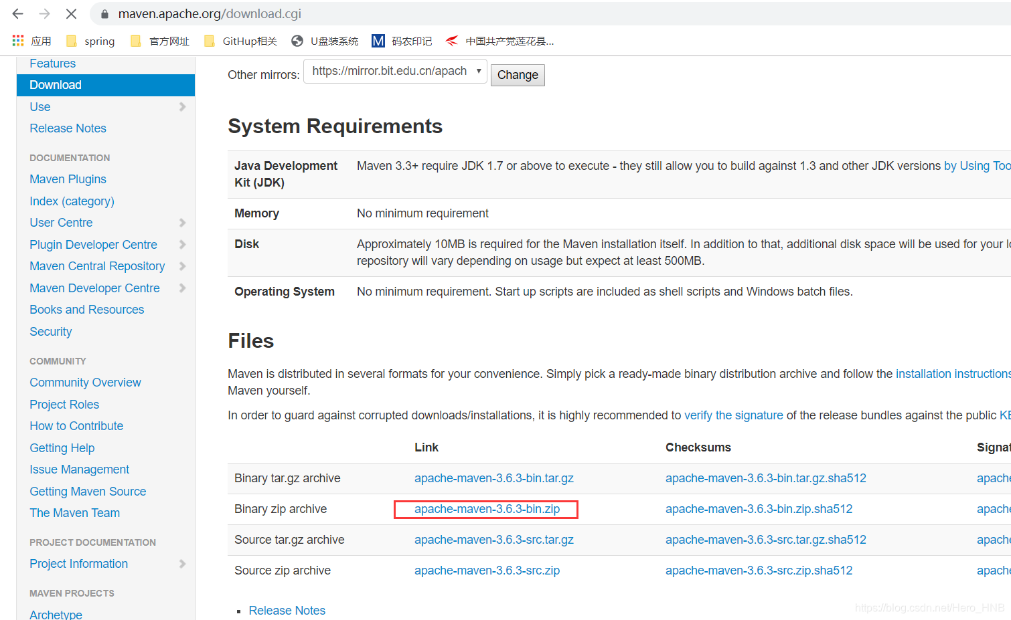Open apache-maven-3.6.3-bin.tar.gz.sha512 checksum
The image size is (1011, 620).
pyautogui.click(x=765, y=478)
